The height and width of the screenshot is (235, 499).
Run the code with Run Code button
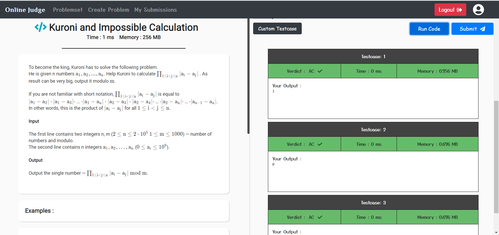429,29
